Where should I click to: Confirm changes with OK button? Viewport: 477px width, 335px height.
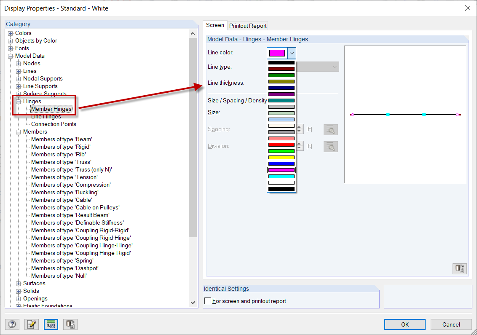[405, 324]
